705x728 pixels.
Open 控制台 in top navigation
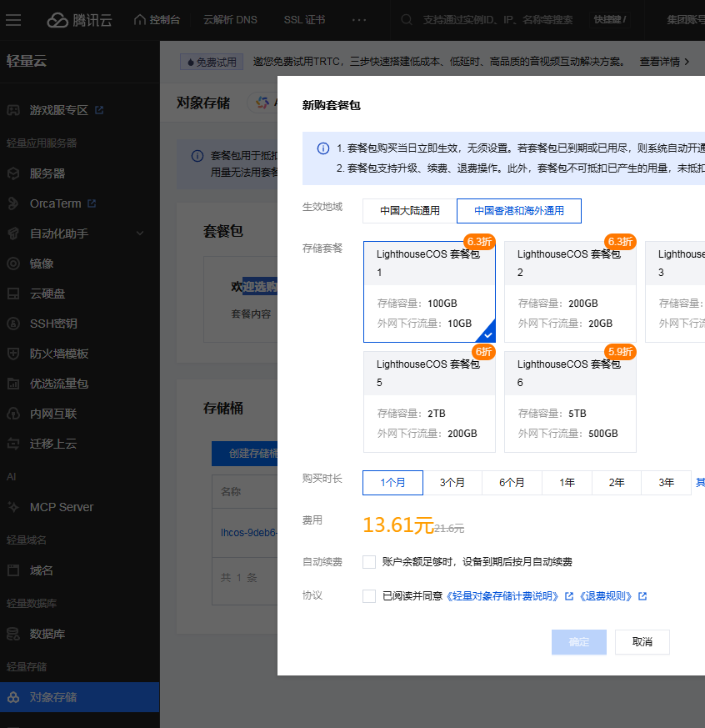[157, 20]
